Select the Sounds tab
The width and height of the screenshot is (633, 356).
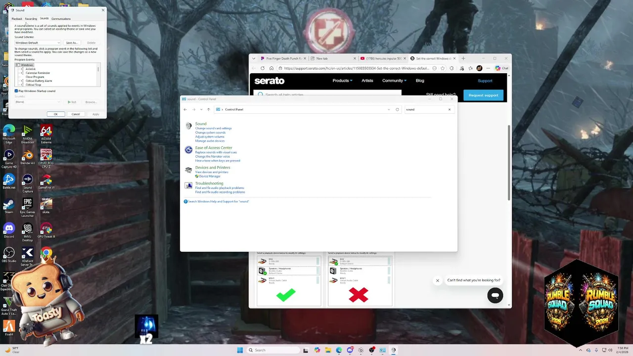(x=45, y=18)
